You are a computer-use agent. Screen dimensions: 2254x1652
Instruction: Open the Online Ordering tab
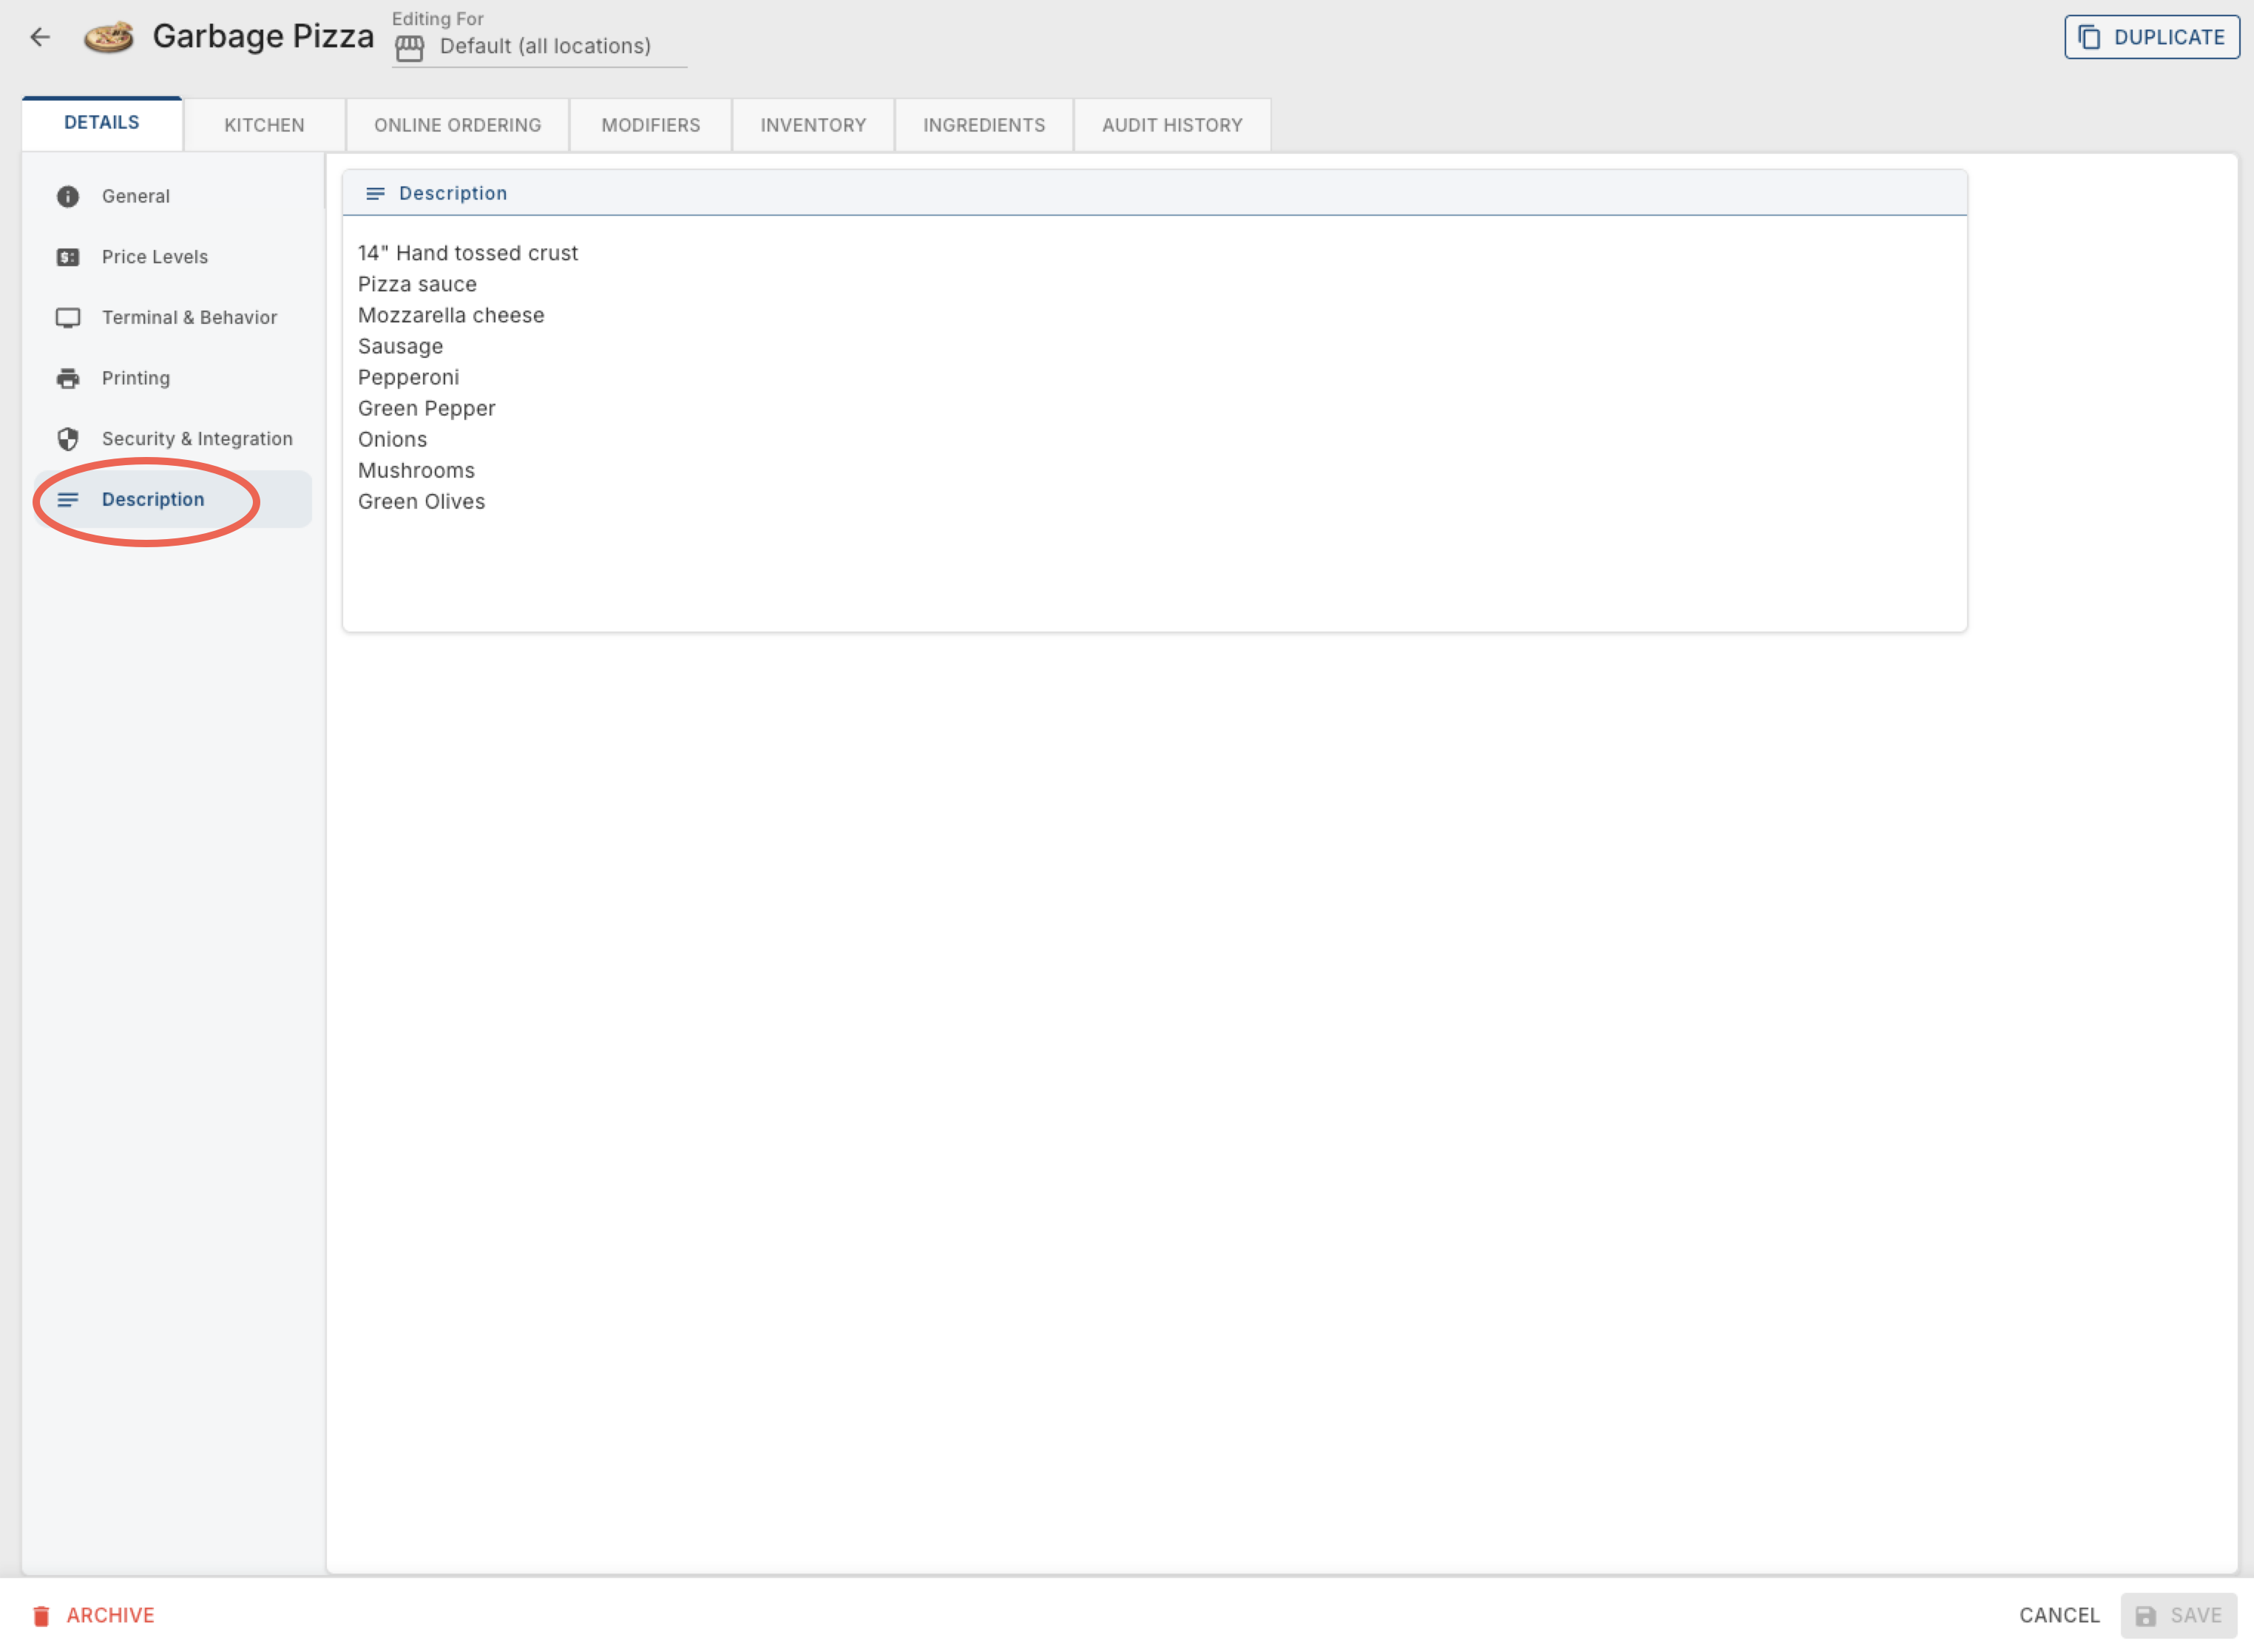pos(458,125)
